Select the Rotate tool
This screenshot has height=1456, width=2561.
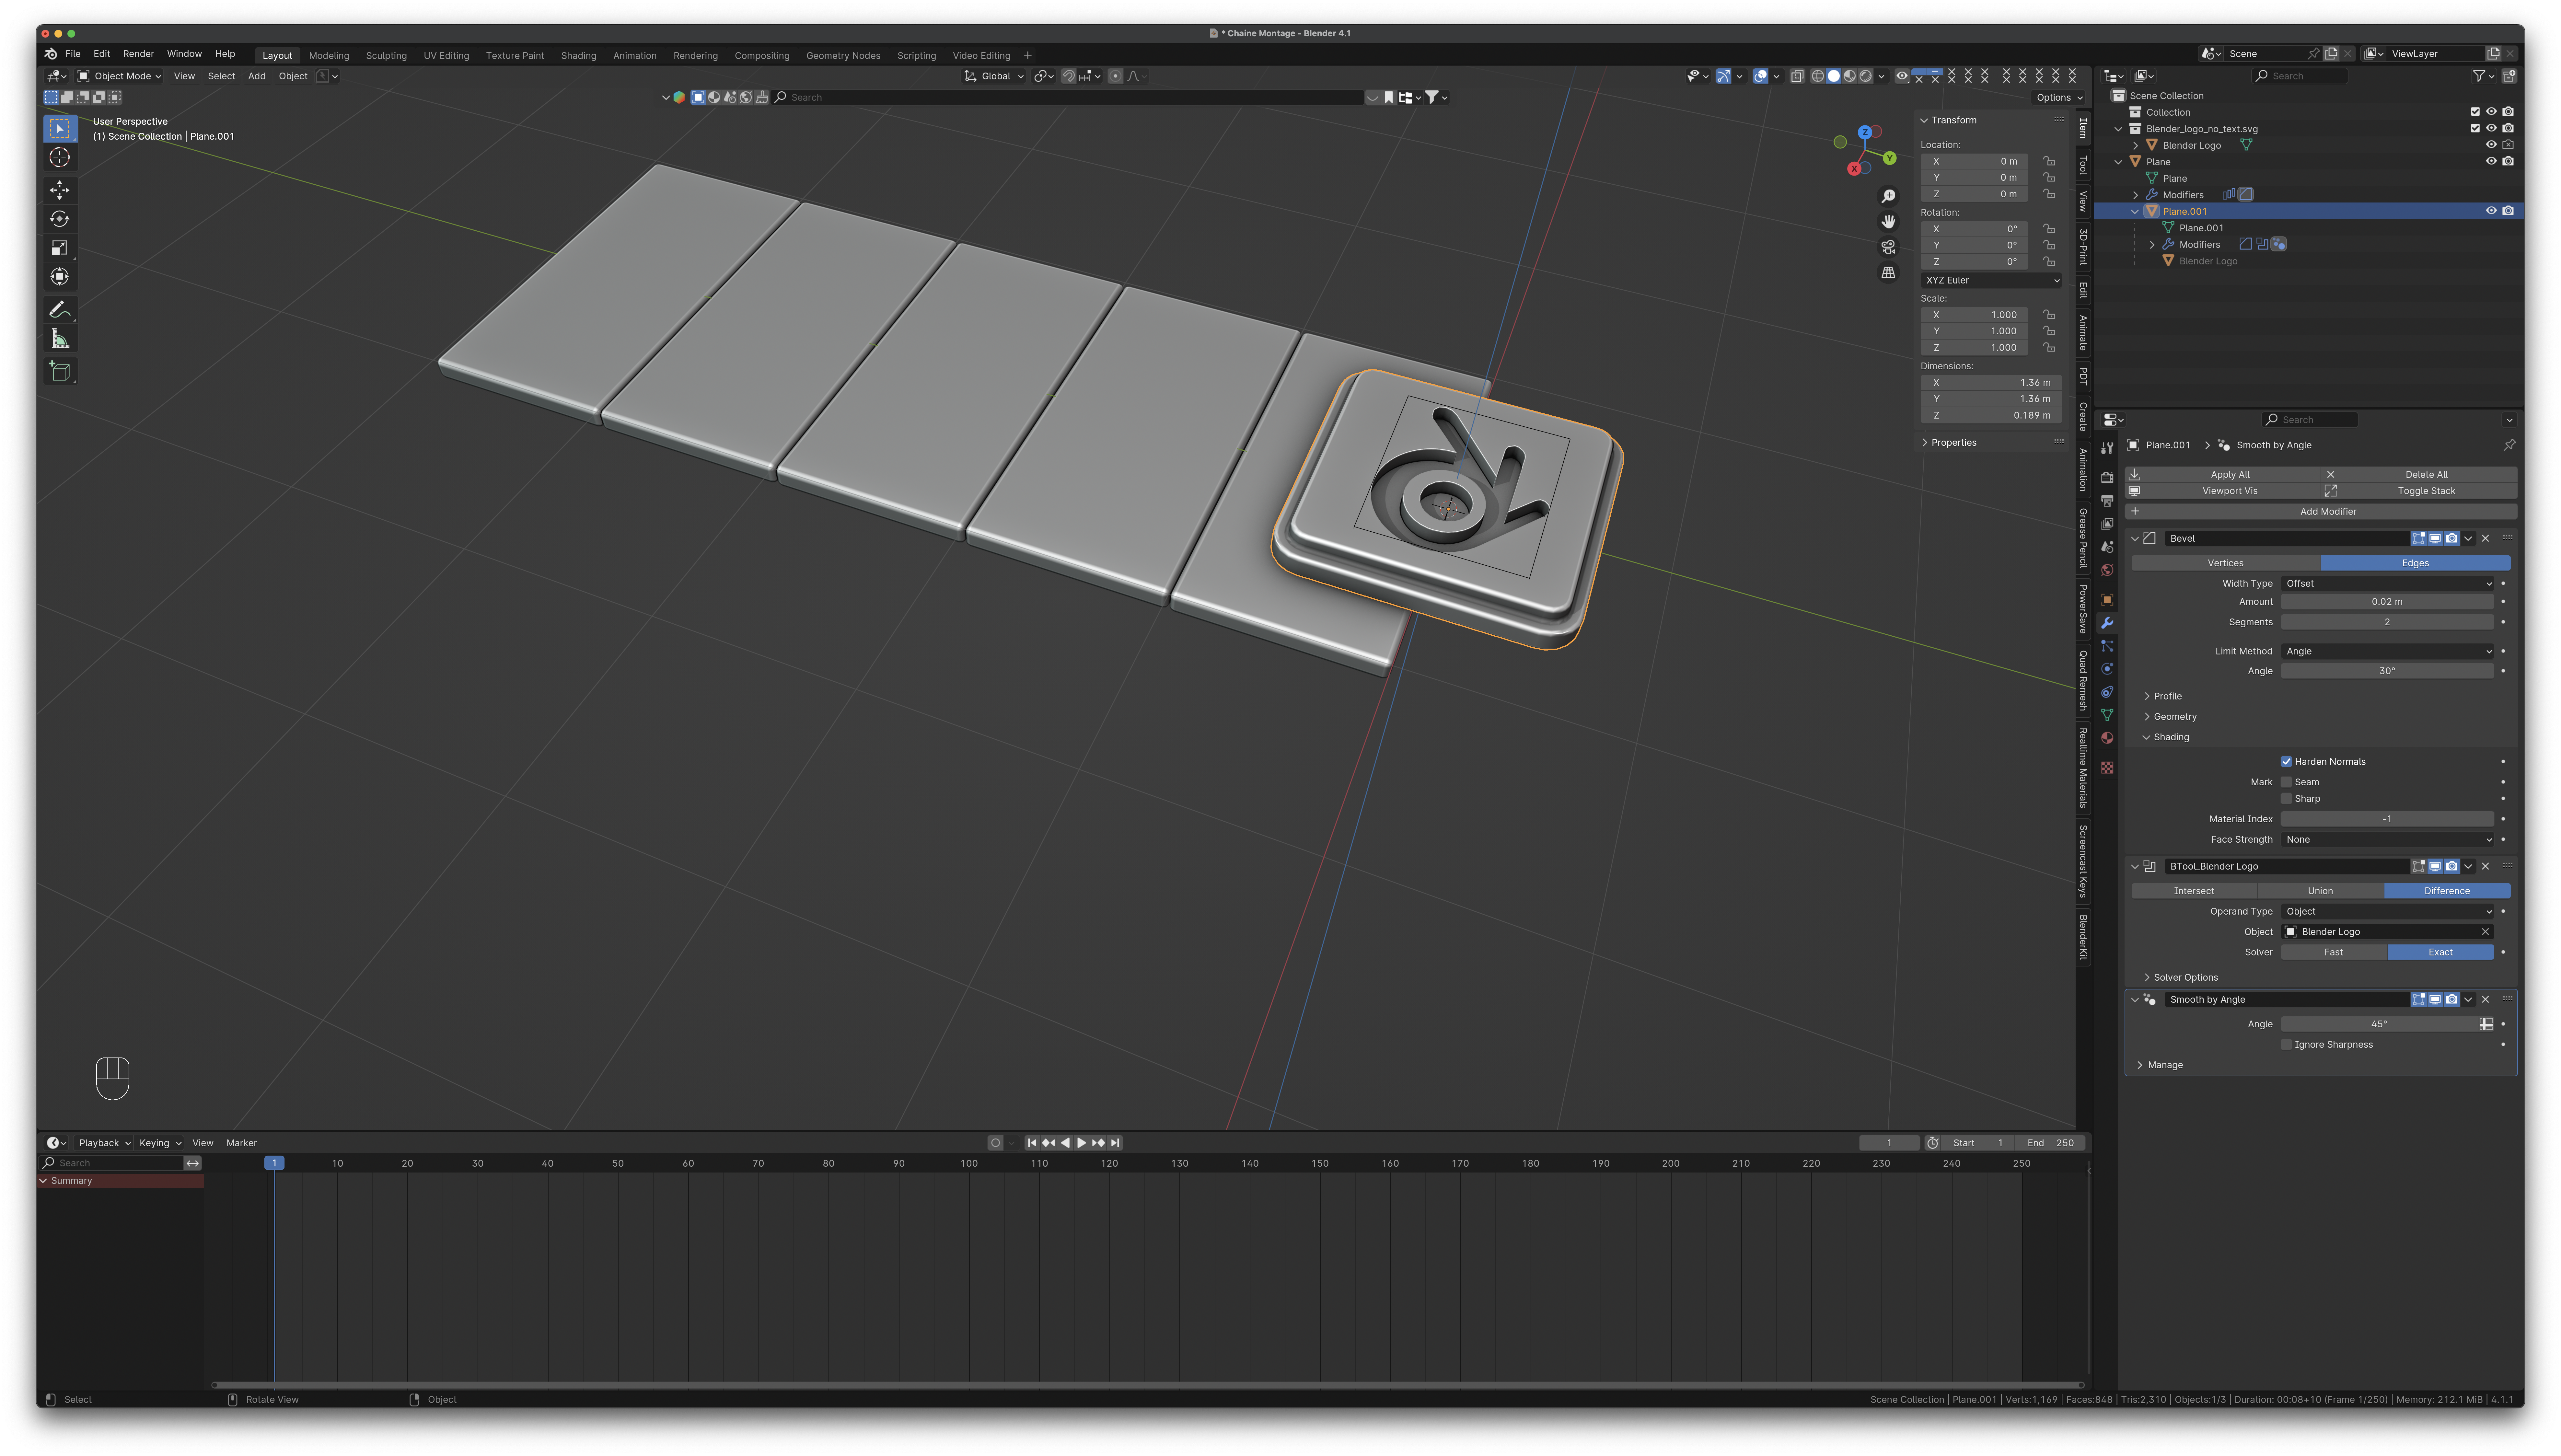[60, 219]
